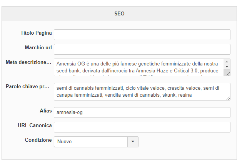Click the truncated Meta-descrizione label
The width and height of the screenshot is (237, 166).
pos(28,62)
